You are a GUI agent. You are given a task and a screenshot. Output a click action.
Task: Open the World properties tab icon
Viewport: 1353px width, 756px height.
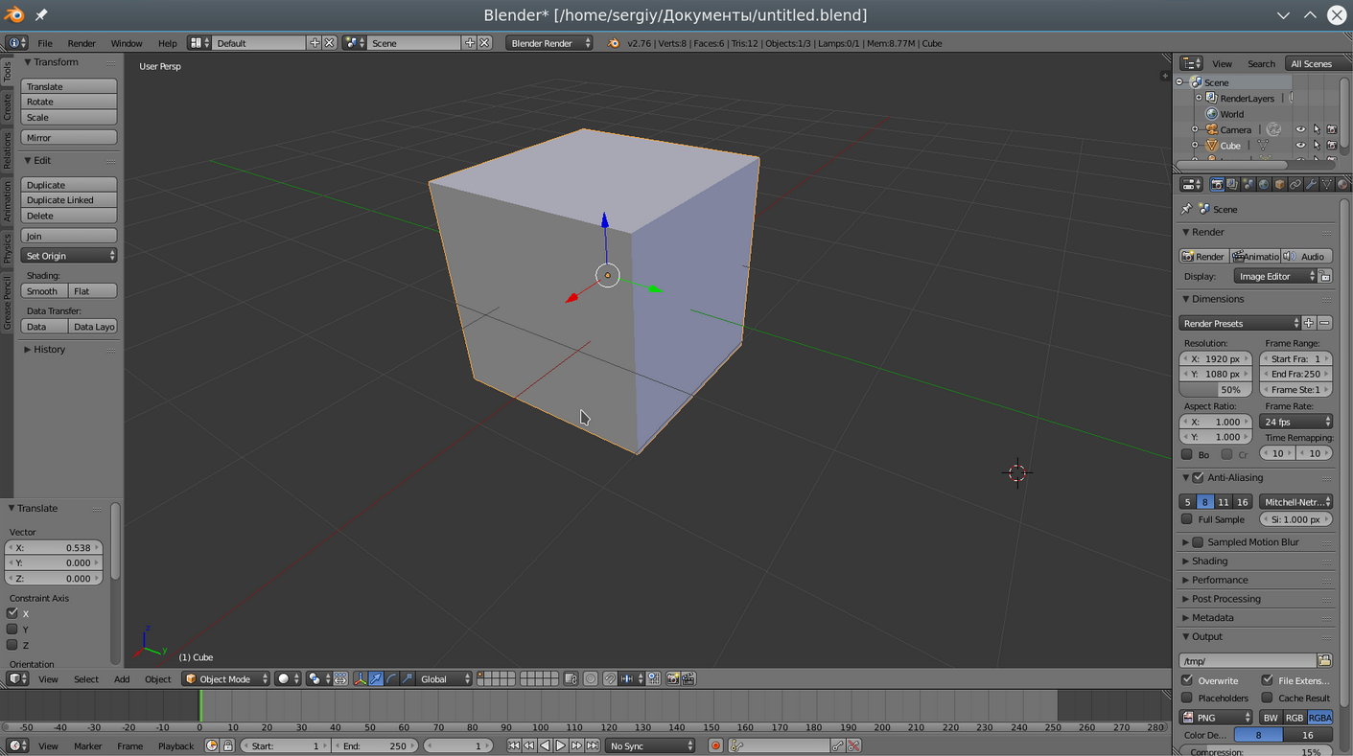point(1264,185)
